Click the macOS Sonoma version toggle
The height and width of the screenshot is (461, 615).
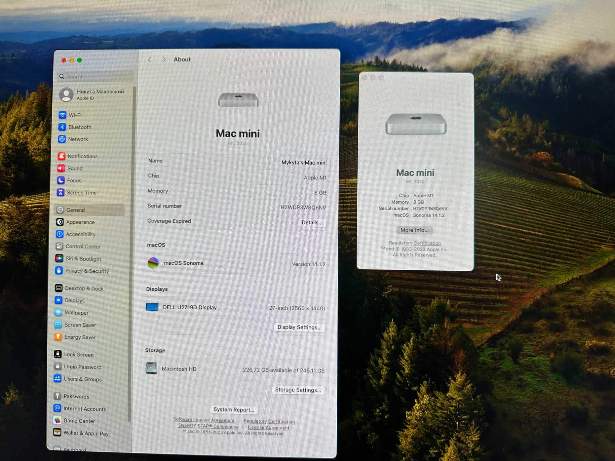(x=309, y=263)
